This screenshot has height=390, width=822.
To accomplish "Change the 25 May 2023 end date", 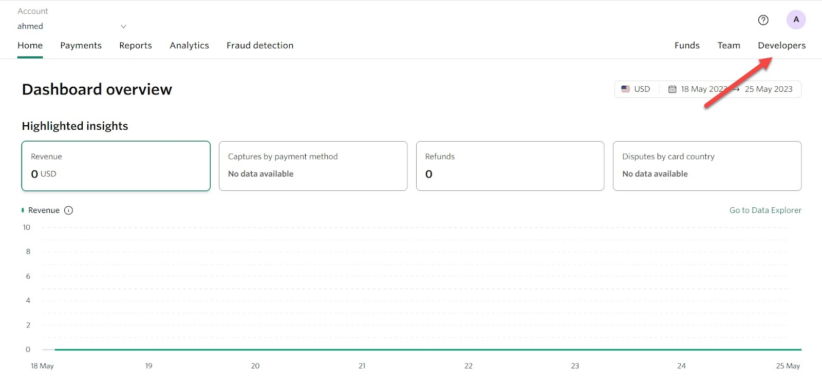I will [x=769, y=89].
